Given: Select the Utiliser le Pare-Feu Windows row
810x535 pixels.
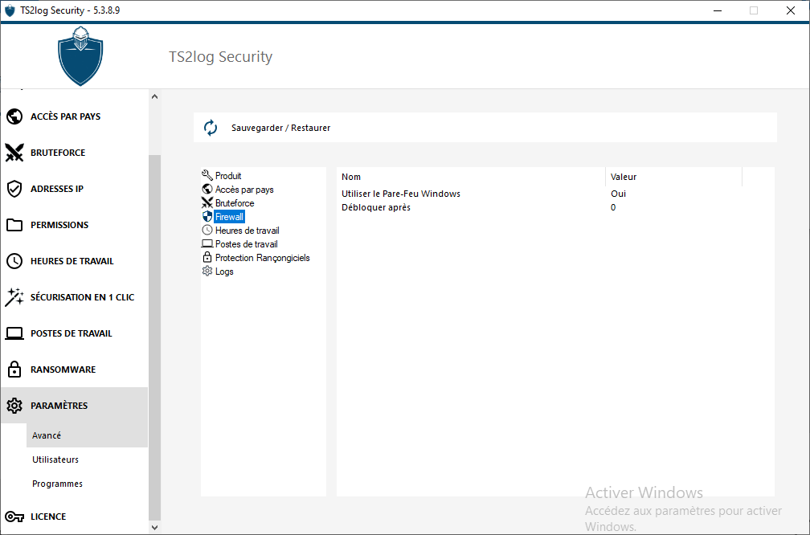Looking at the screenshot, I should (555, 194).
